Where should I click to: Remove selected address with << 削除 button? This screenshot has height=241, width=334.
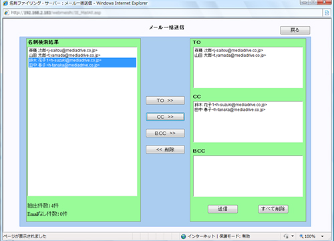[165, 150]
